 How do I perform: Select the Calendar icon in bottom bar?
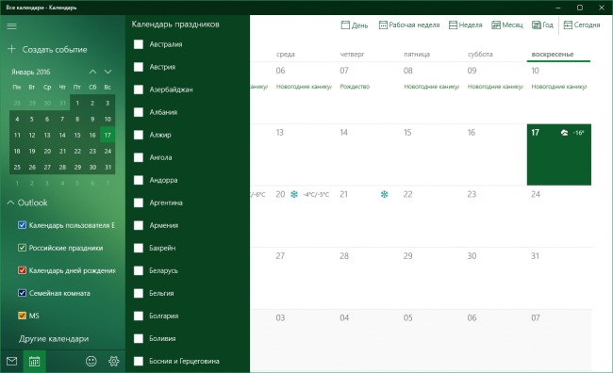[x=34, y=362]
